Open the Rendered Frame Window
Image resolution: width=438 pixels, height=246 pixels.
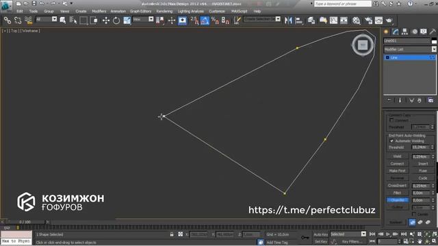point(378,20)
